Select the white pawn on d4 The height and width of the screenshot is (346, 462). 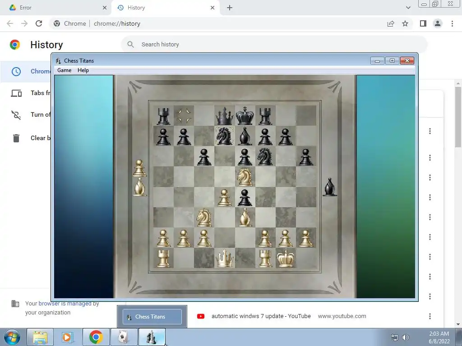pos(224,197)
